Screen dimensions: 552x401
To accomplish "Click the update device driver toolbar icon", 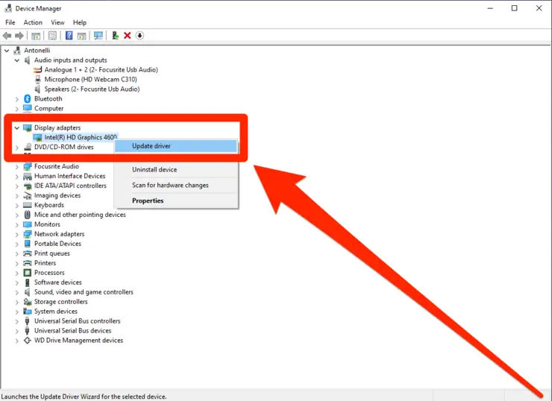I will (x=115, y=36).
